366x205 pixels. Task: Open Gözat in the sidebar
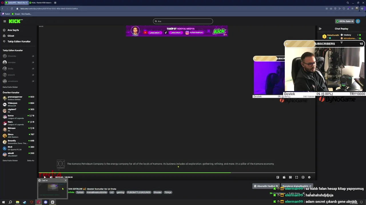11,36
